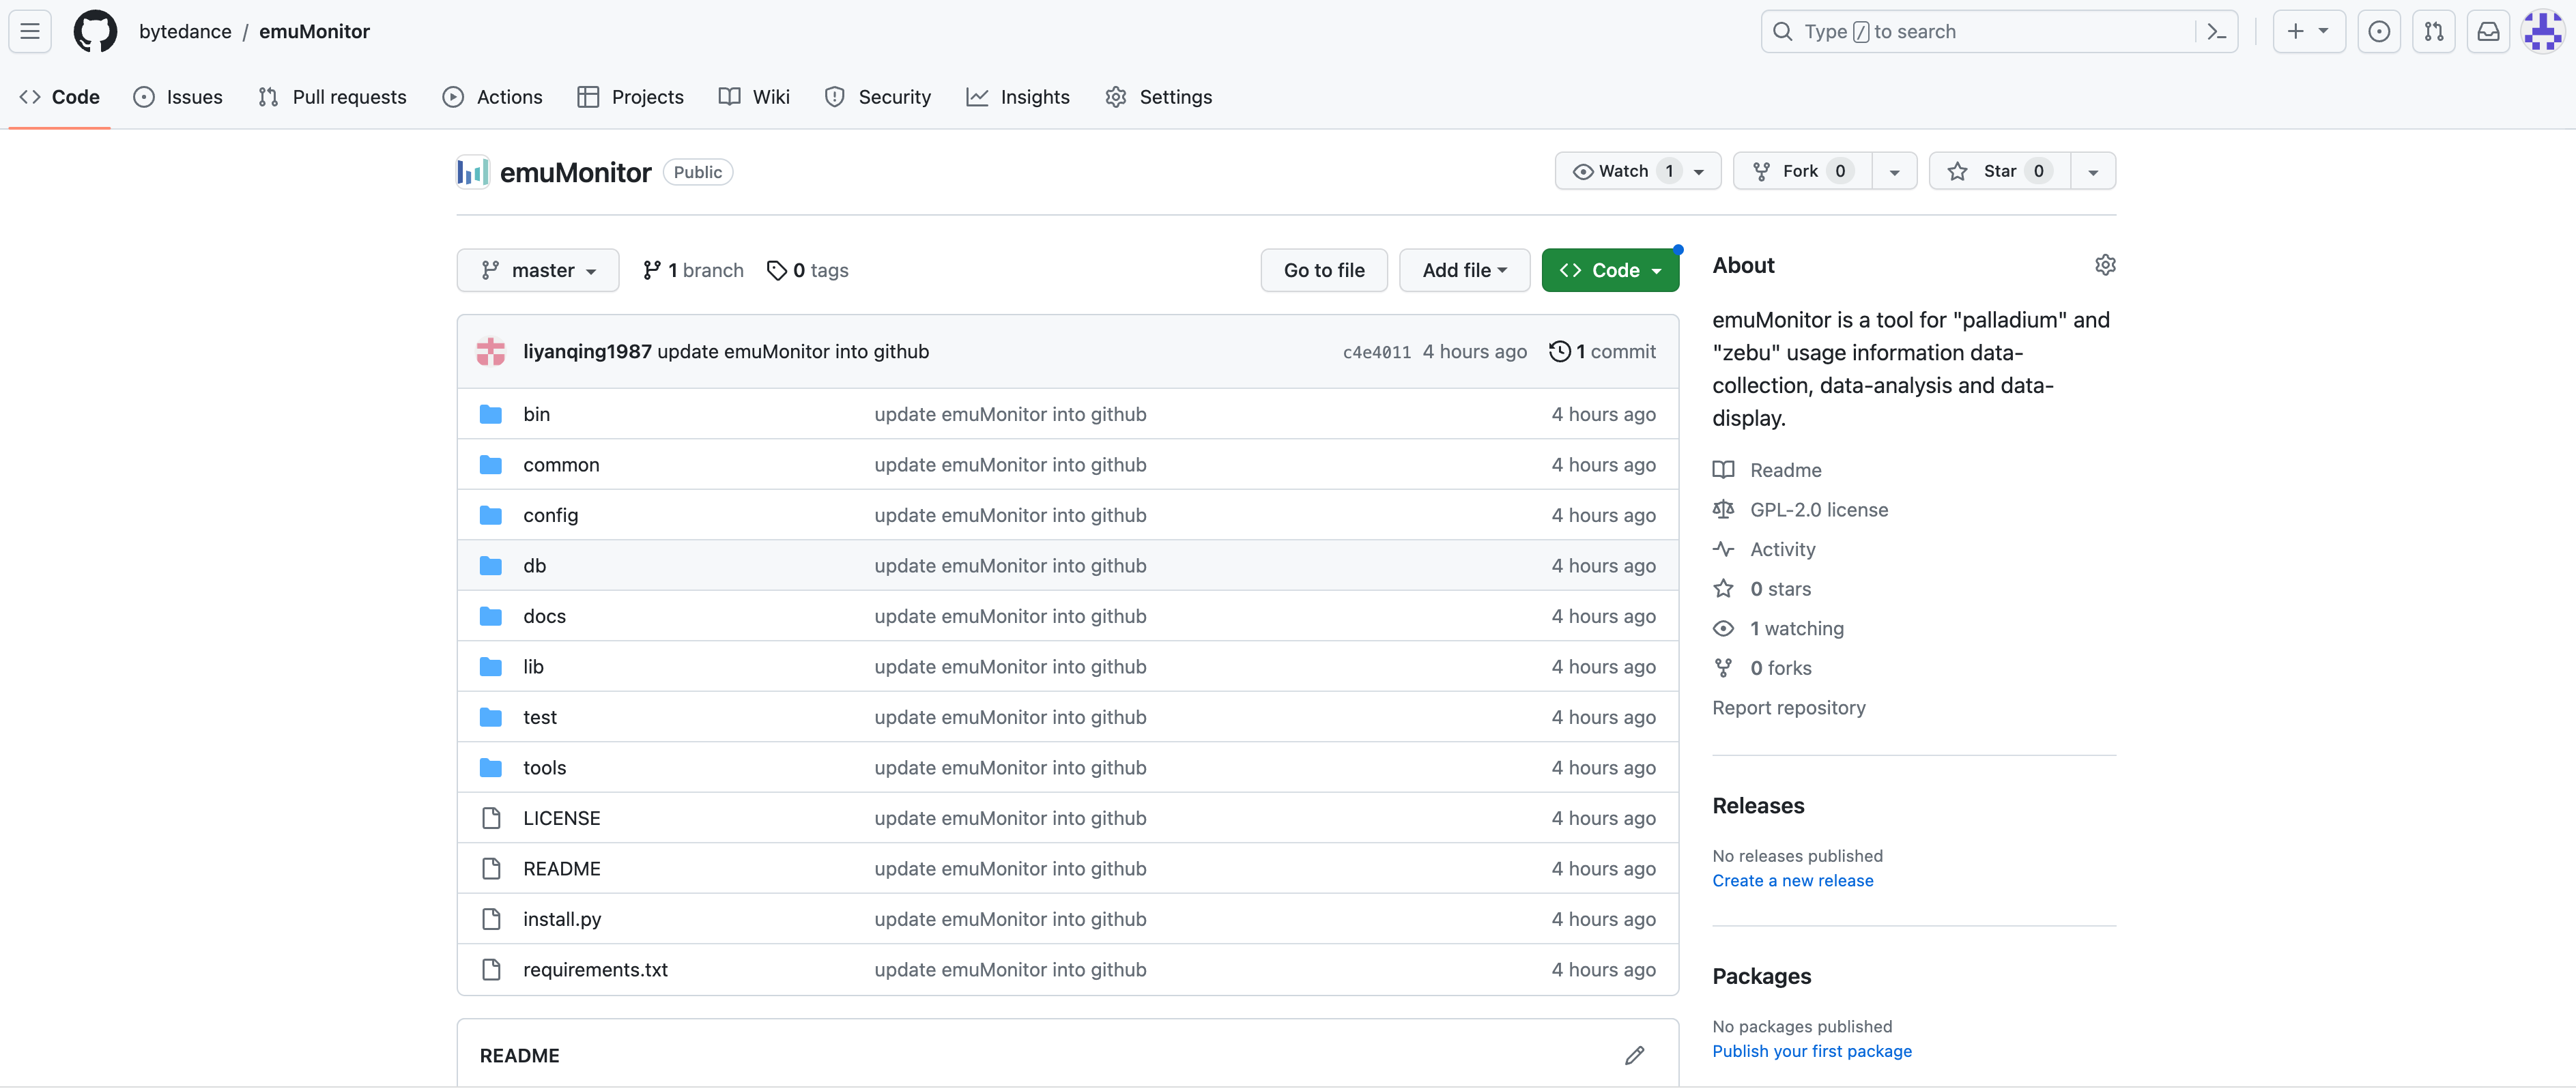Star the emuMonitor repository
Image resolution: width=2576 pixels, height=1089 pixels.
(x=2000, y=171)
